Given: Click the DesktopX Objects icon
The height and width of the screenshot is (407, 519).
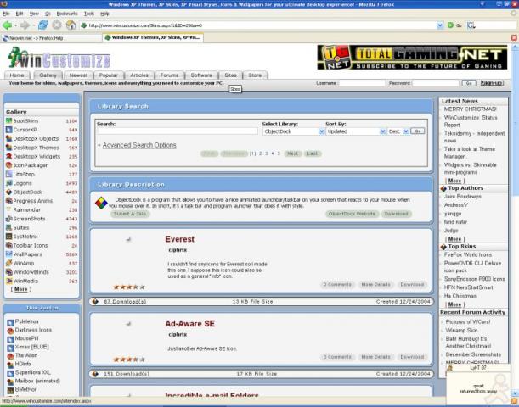Looking at the screenshot, I should click(9, 139).
